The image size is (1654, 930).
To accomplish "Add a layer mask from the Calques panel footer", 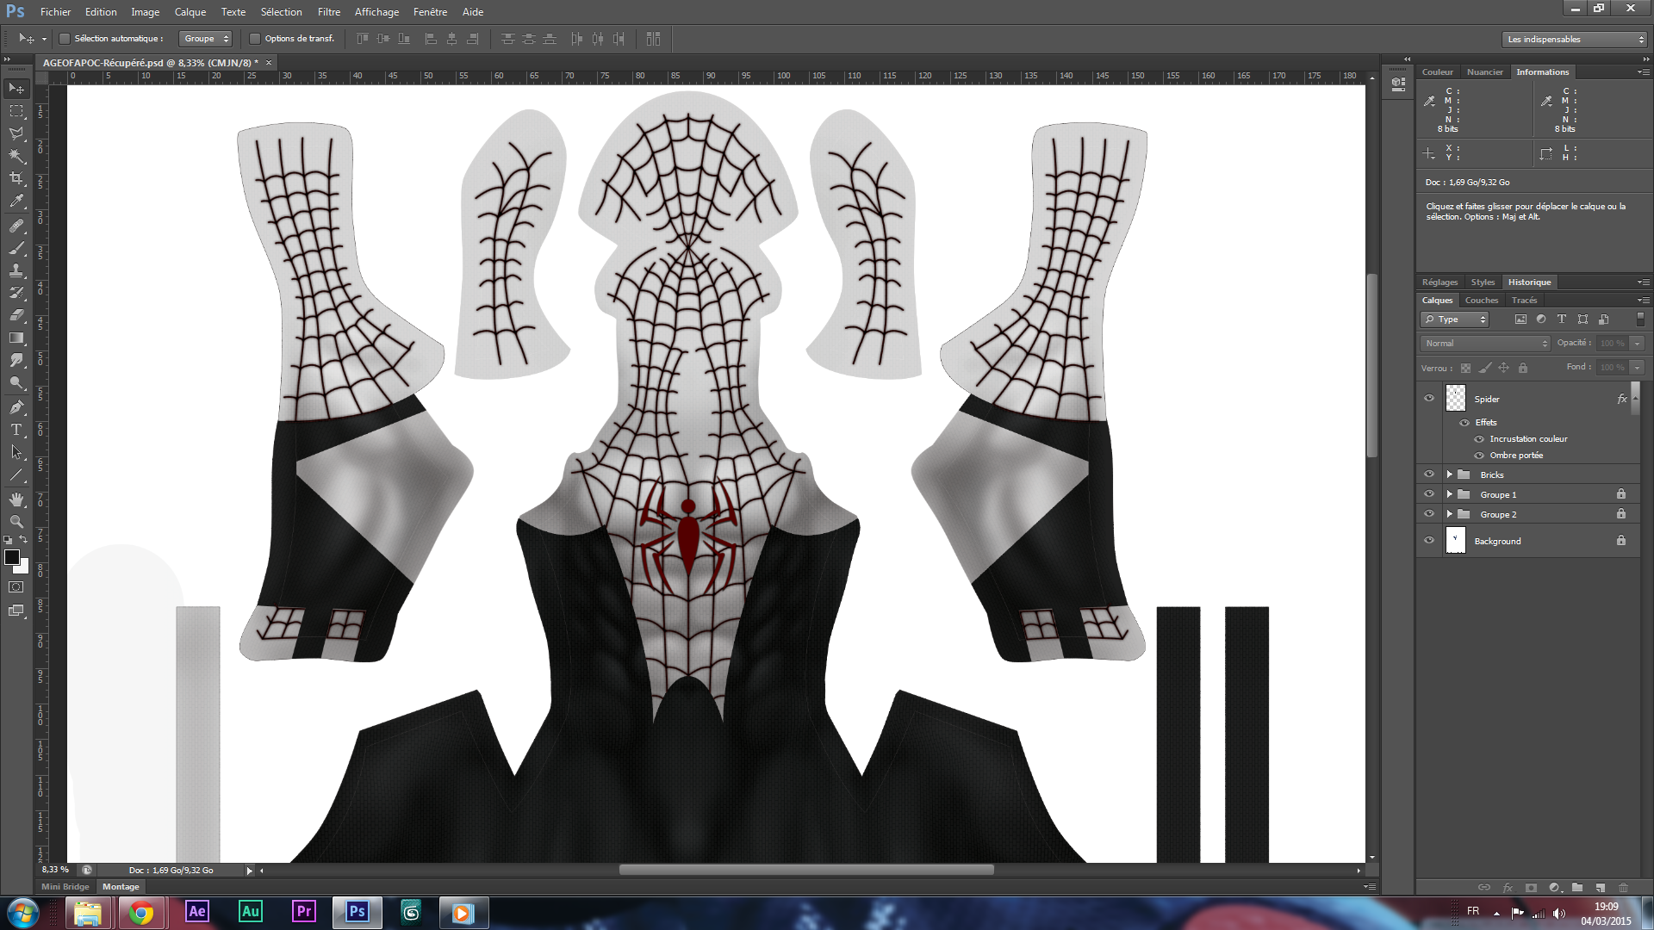I will [x=1531, y=887].
